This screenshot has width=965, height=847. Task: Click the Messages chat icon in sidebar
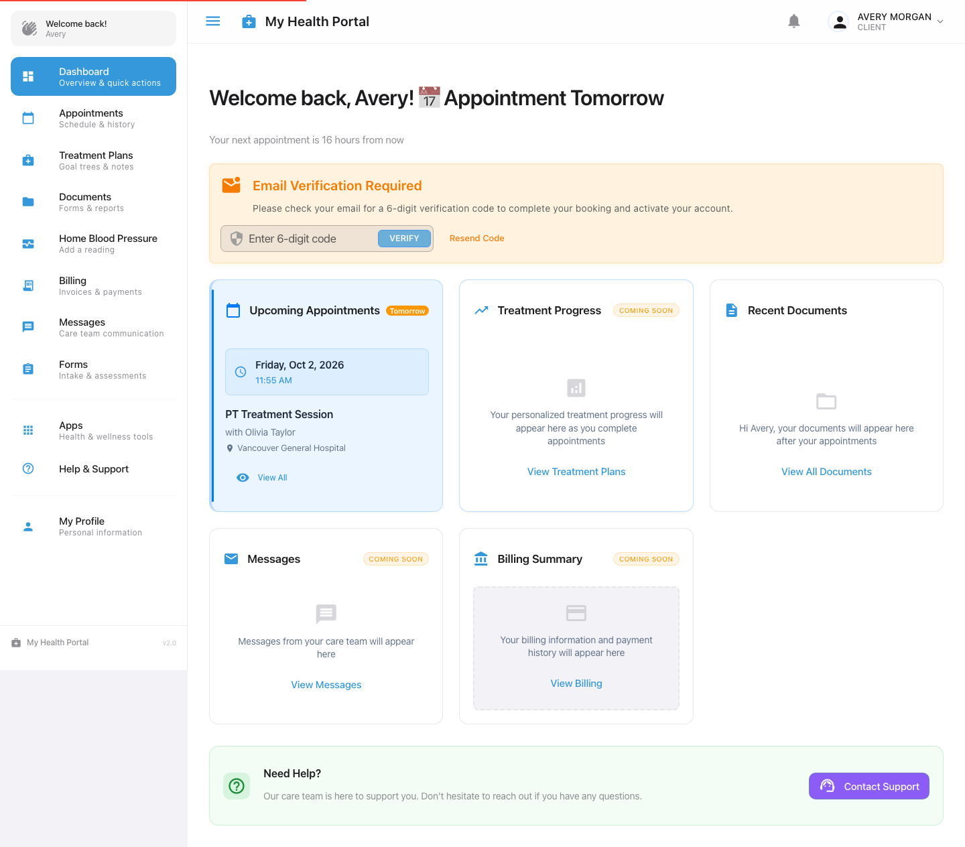click(x=28, y=327)
